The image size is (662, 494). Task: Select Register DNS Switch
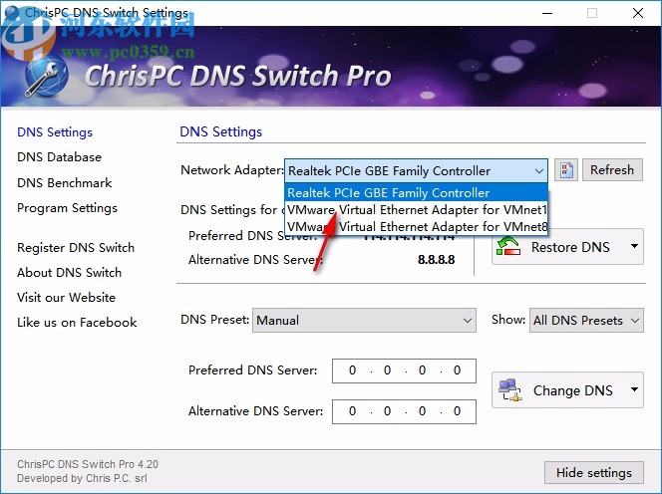[76, 248]
